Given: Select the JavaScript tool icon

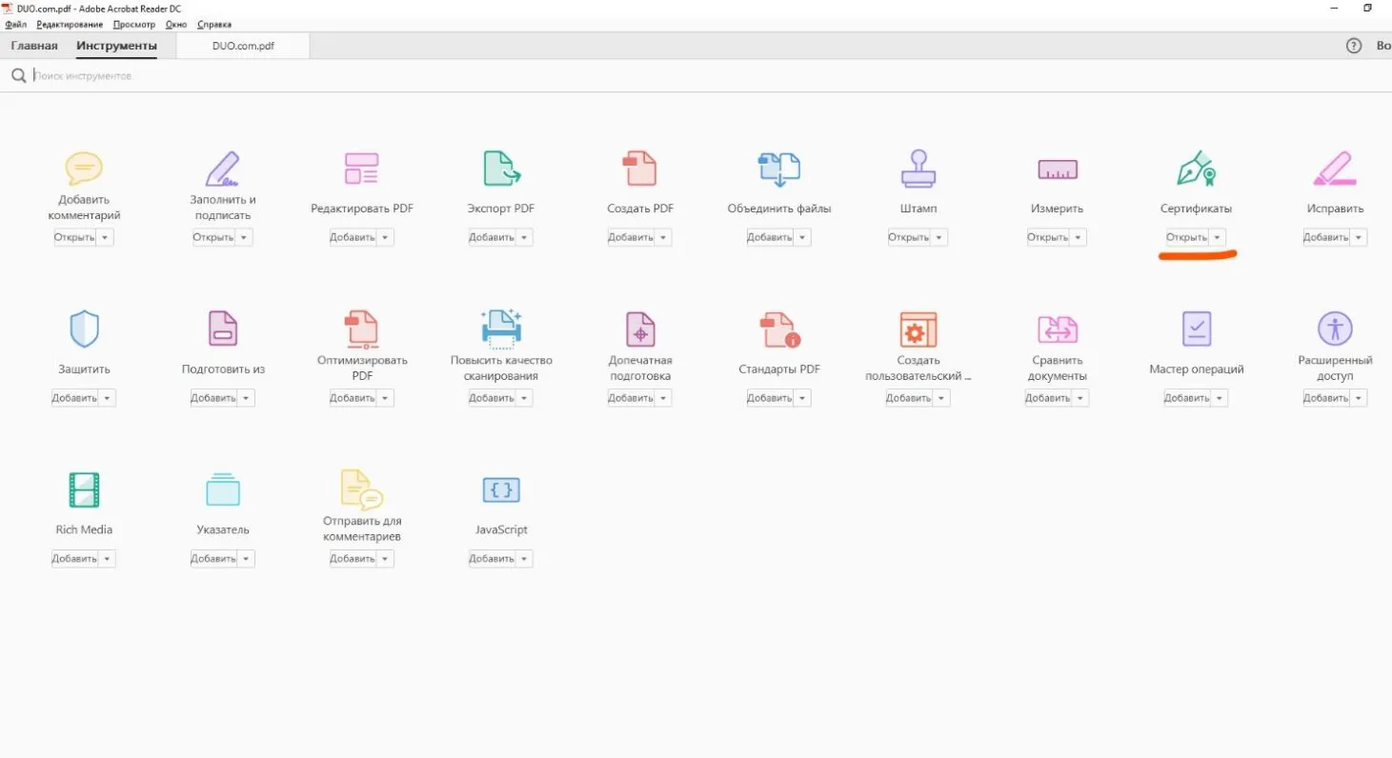Looking at the screenshot, I should (501, 489).
